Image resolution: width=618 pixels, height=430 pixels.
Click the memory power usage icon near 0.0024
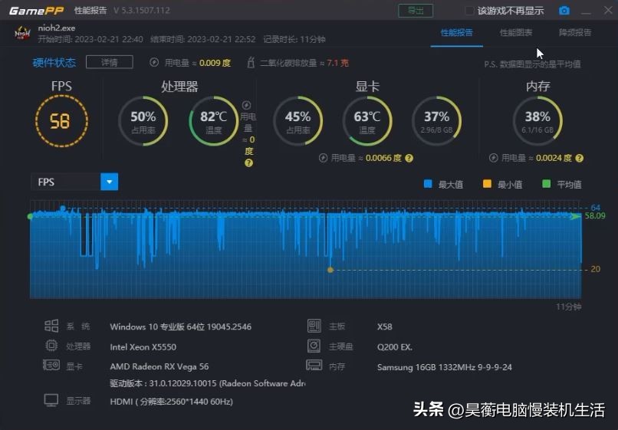(x=493, y=158)
